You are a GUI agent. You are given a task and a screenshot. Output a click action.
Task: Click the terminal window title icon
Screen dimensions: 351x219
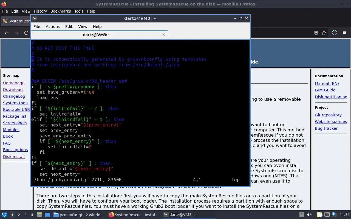tap(34, 18)
